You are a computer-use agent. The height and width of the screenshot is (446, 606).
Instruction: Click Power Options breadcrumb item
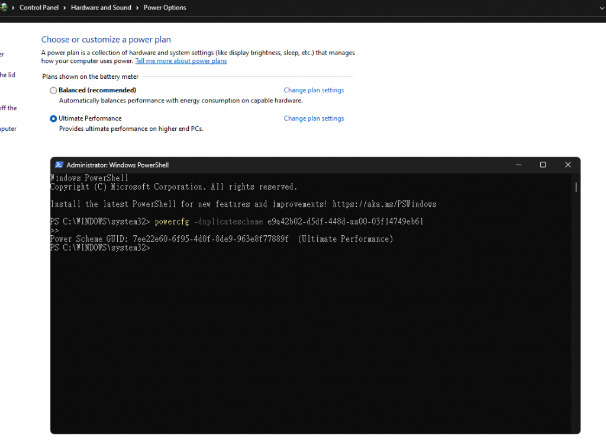pos(165,7)
